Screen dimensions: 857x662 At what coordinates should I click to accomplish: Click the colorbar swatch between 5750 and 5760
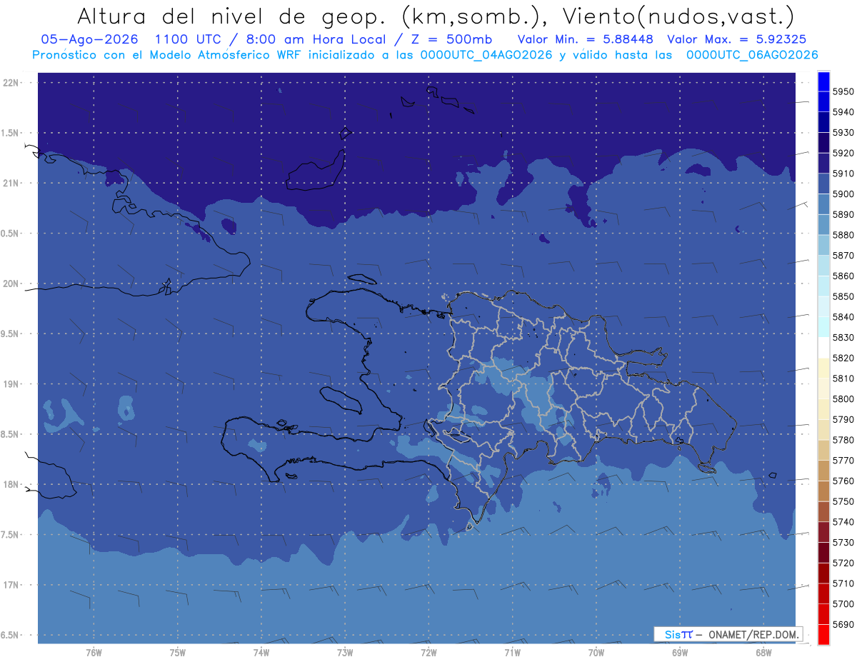point(823,491)
